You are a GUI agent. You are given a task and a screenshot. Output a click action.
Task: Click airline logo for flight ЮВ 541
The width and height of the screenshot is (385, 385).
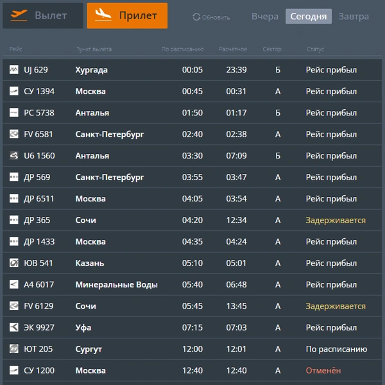click(x=13, y=263)
